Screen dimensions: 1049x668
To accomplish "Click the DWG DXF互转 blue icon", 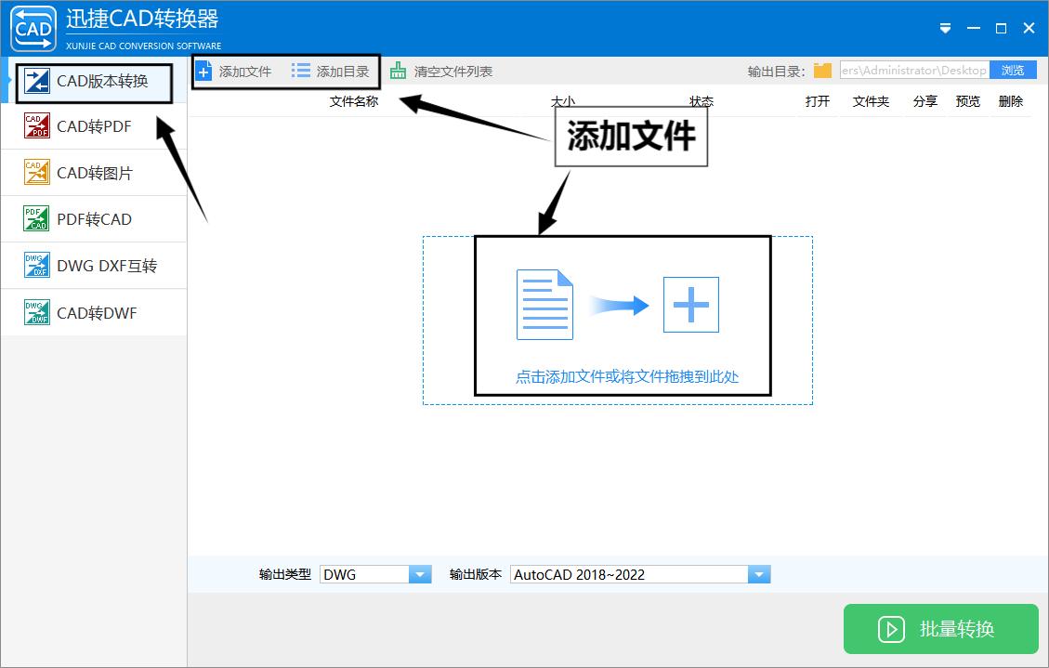I will [x=36, y=266].
